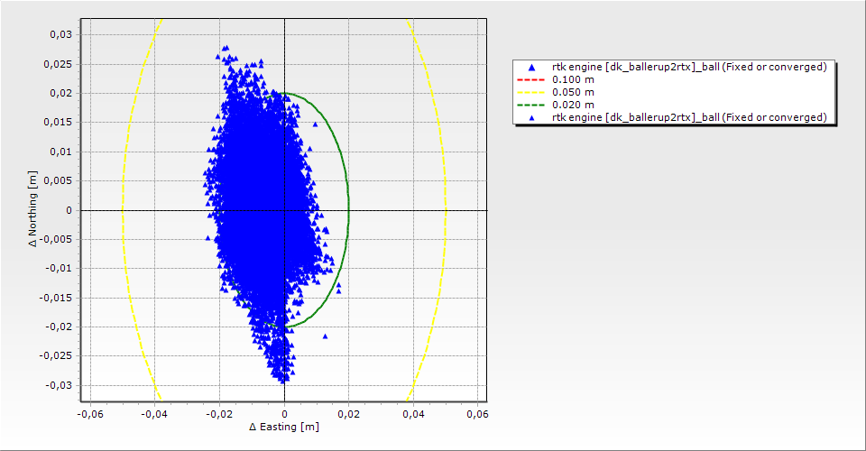
Task: Click the '-0,02' Northing axis tick label
Action: pos(59,327)
